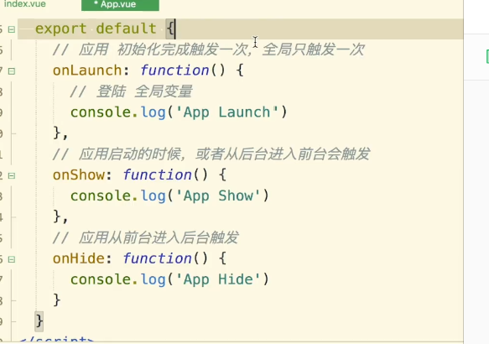The height and width of the screenshot is (344, 489).
Task: Click the 'App Show' string
Action: click(218, 195)
